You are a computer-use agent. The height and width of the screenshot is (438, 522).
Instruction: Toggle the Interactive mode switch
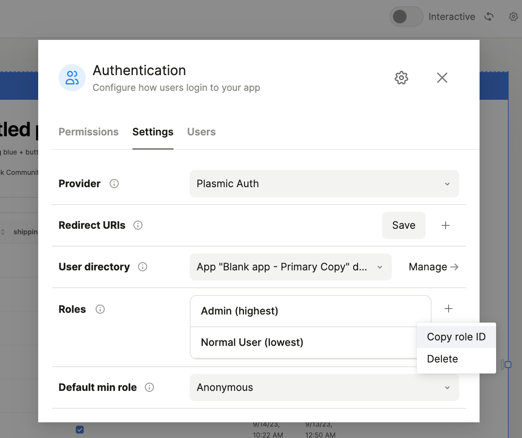406,17
